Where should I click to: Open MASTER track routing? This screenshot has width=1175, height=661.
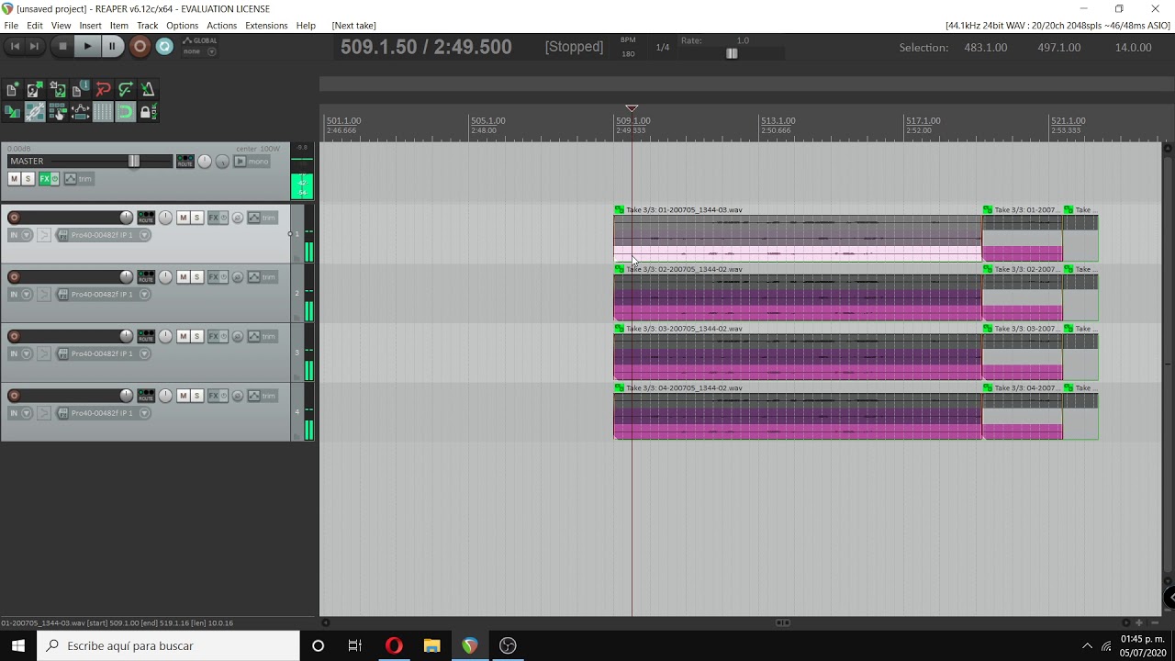click(x=185, y=162)
